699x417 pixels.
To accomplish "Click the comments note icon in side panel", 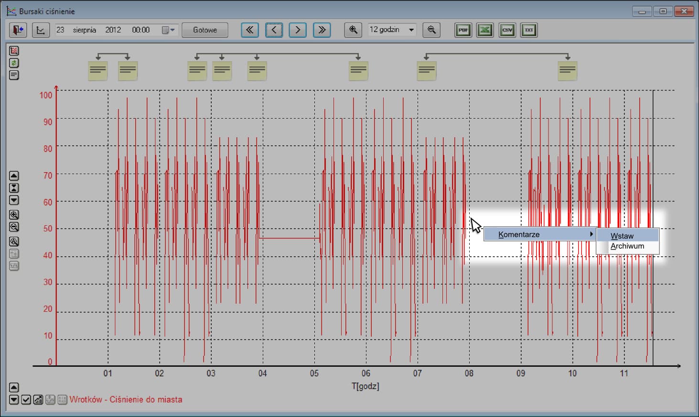I will point(14,75).
